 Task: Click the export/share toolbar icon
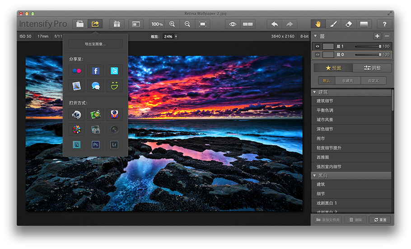pyautogui.click(x=95, y=24)
